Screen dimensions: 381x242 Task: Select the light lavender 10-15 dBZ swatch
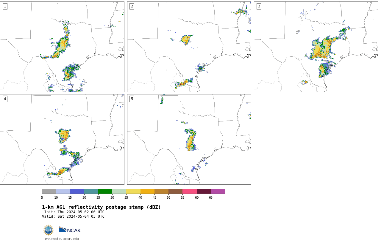63,191
